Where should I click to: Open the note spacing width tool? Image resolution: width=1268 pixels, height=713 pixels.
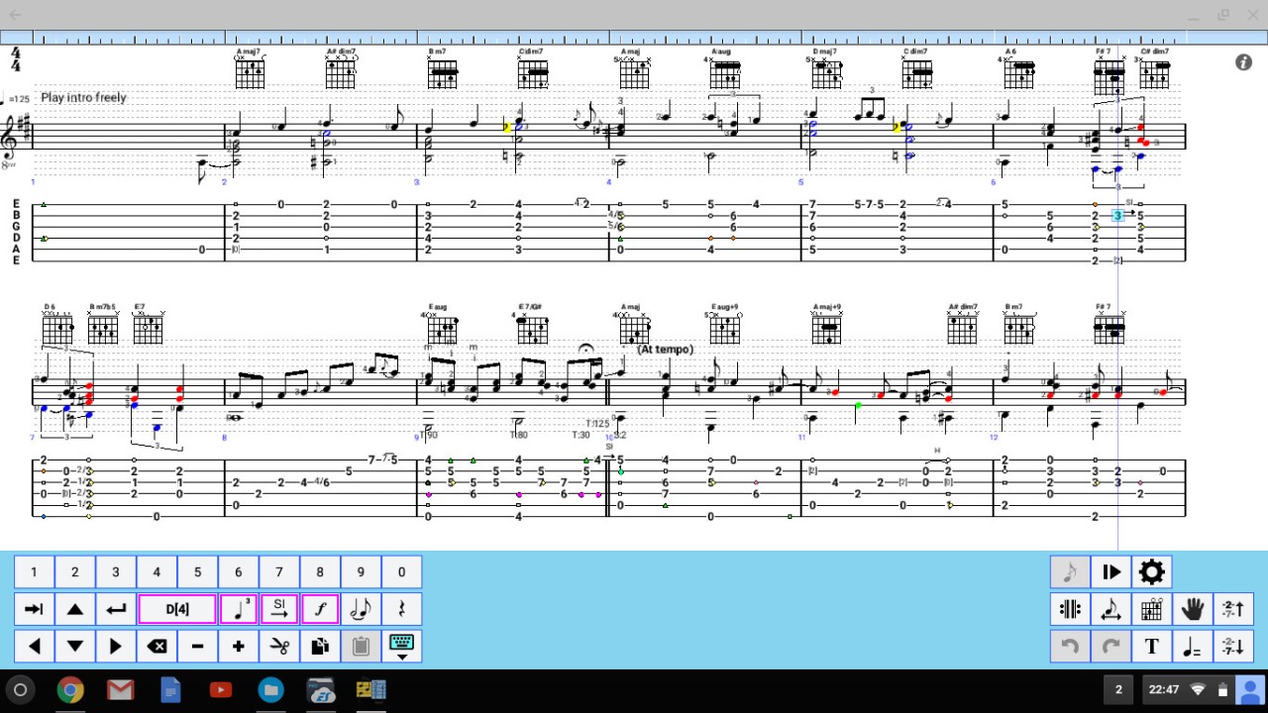(1110, 609)
